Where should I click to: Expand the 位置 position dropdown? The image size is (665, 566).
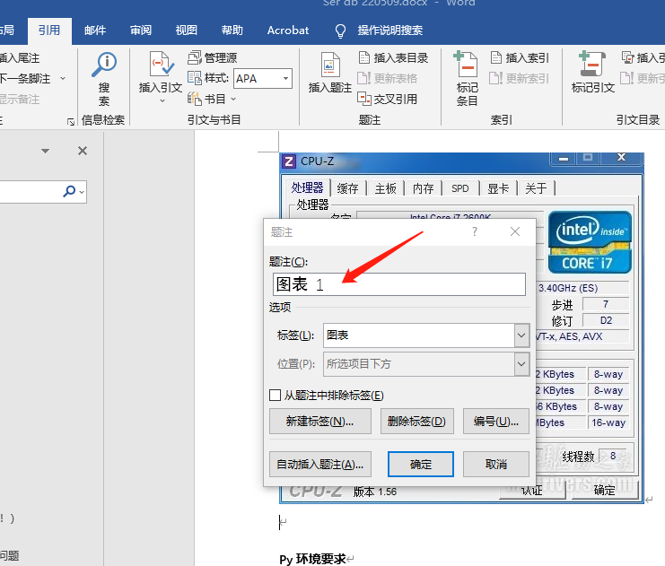(x=521, y=364)
